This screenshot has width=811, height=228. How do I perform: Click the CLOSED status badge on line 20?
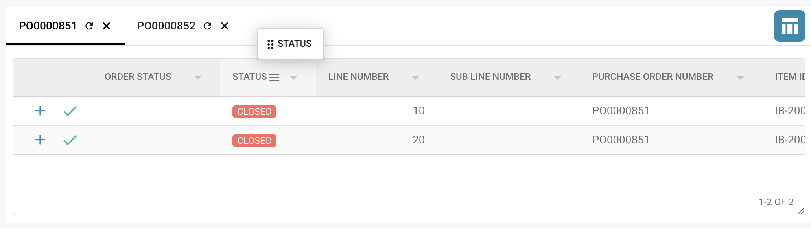[x=254, y=141]
